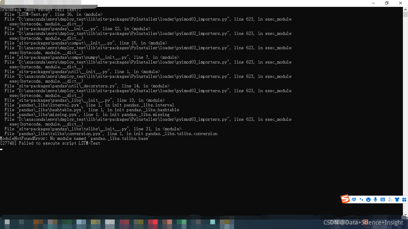The height and width of the screenshot is (229, 408).
Task: Select the smiley face icon on Sogou bar
Action: 368,199
